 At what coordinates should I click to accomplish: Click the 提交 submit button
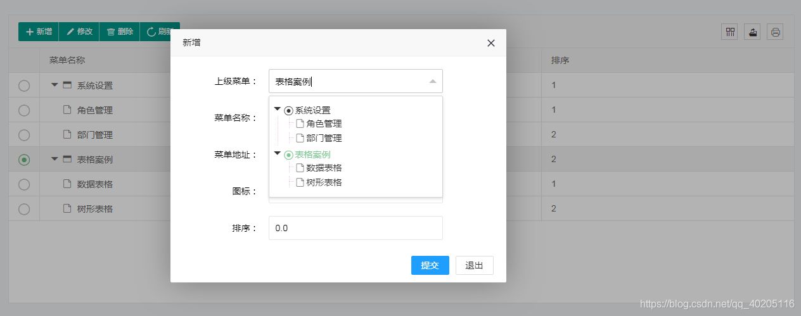coord(430,265)
